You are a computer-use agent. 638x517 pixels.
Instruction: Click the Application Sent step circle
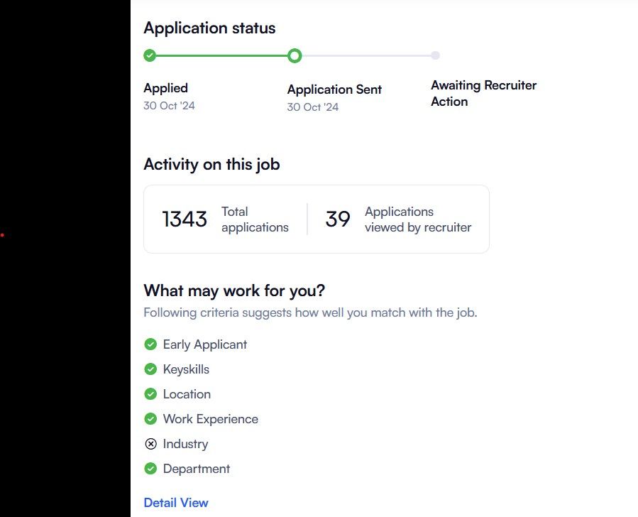point(295,55)
